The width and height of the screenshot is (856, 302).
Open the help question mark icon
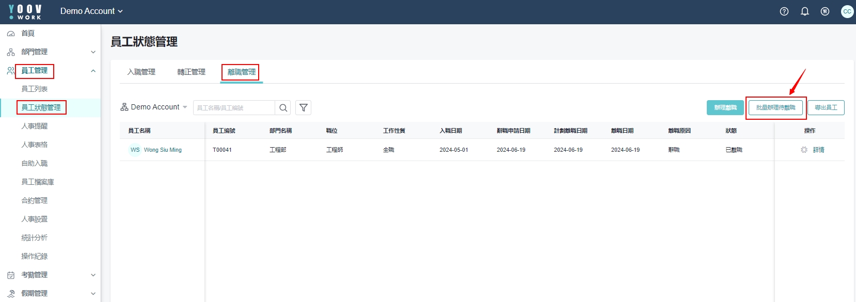coord(784,11)
